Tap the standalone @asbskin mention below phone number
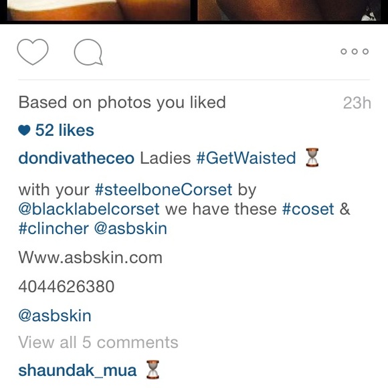 (55, 316)
